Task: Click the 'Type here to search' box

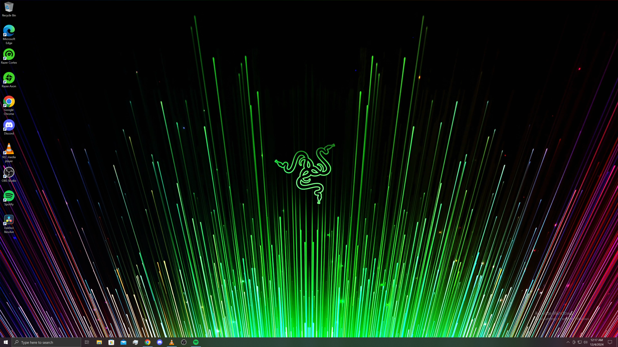Action: 46,342
